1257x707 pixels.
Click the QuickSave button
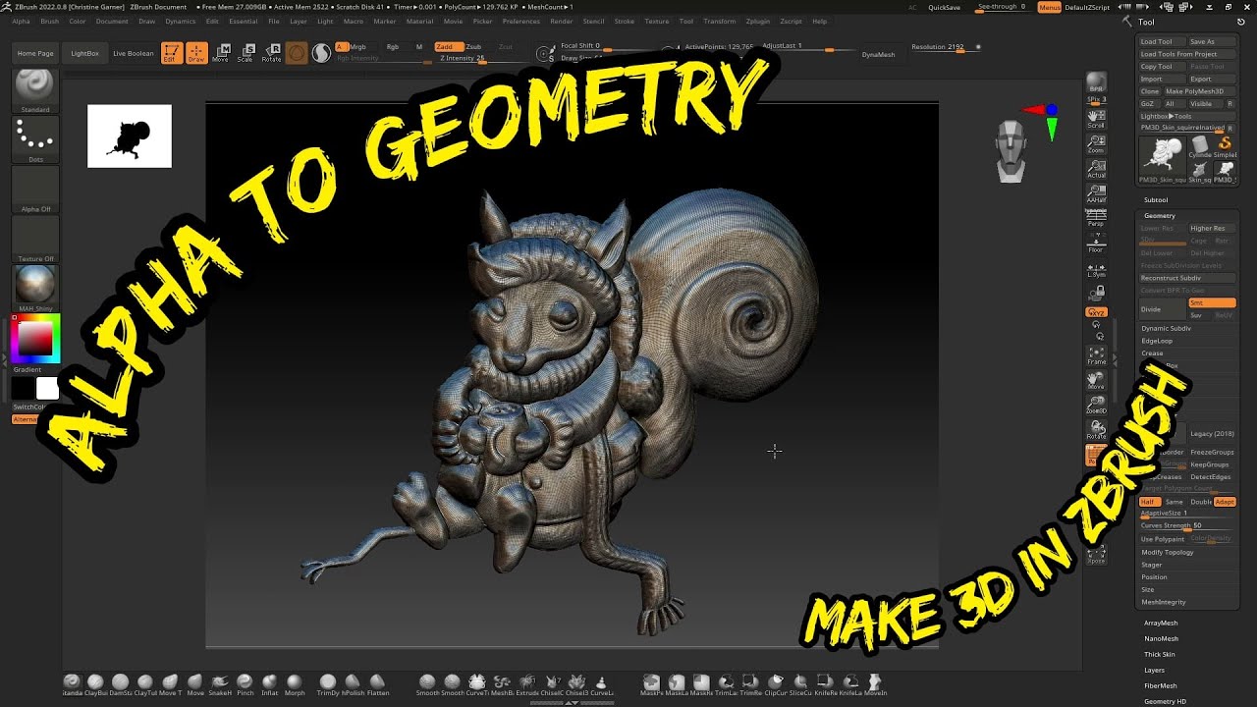[945, 7]
